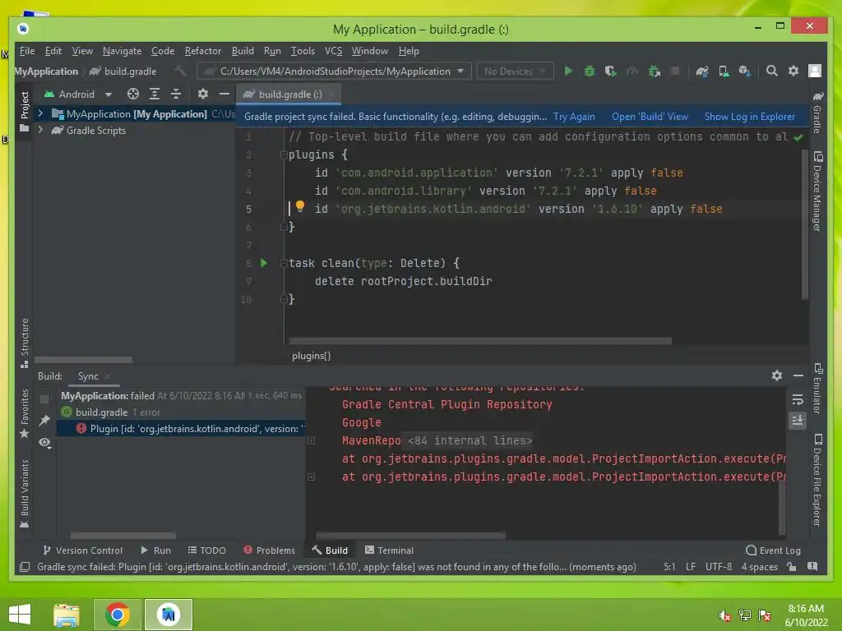Toggle read-only lock icon in status bar
The image size is (842, 631).
[x=792, y=567]
